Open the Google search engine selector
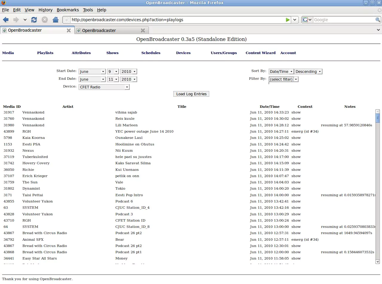382x284 pixels. point(307,20)
